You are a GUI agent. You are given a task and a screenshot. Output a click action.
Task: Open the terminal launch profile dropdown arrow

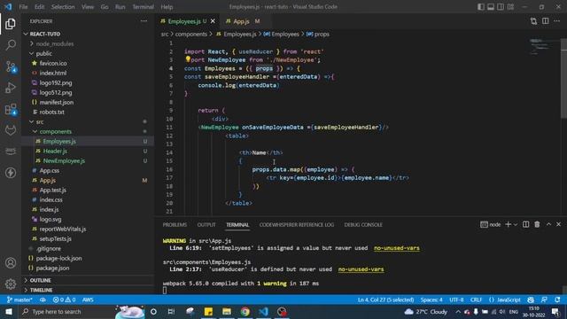(x=516, y=224)
